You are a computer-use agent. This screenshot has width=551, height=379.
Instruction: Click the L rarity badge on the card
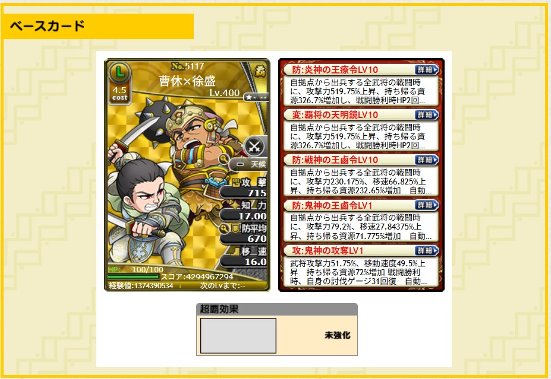[119, 72]
